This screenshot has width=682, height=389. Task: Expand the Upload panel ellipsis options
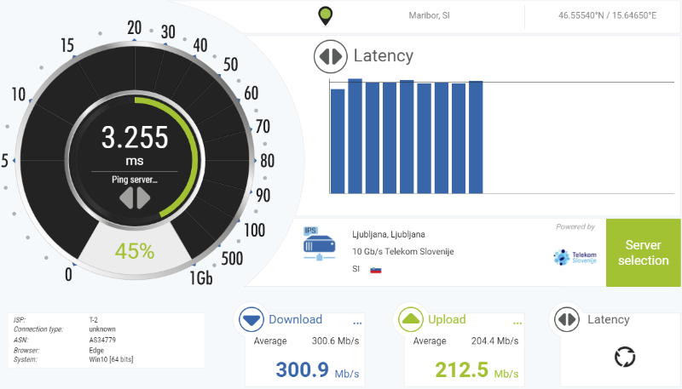517,323
